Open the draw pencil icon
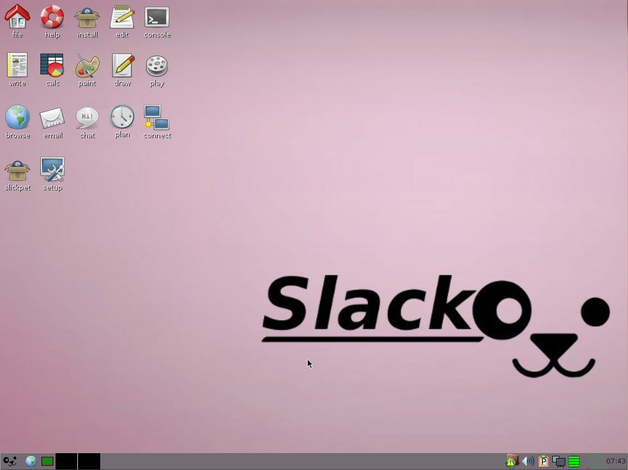Image resolution: width=628 pixels, height=470 pixels. click(122, 66)
